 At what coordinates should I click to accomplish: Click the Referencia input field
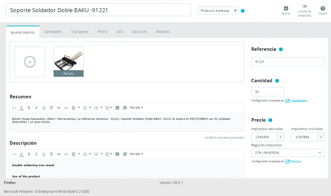[288, 62]
